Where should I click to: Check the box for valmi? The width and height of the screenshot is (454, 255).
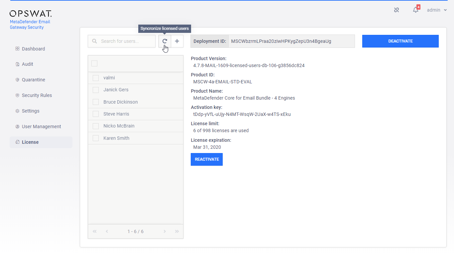(96, 78)
